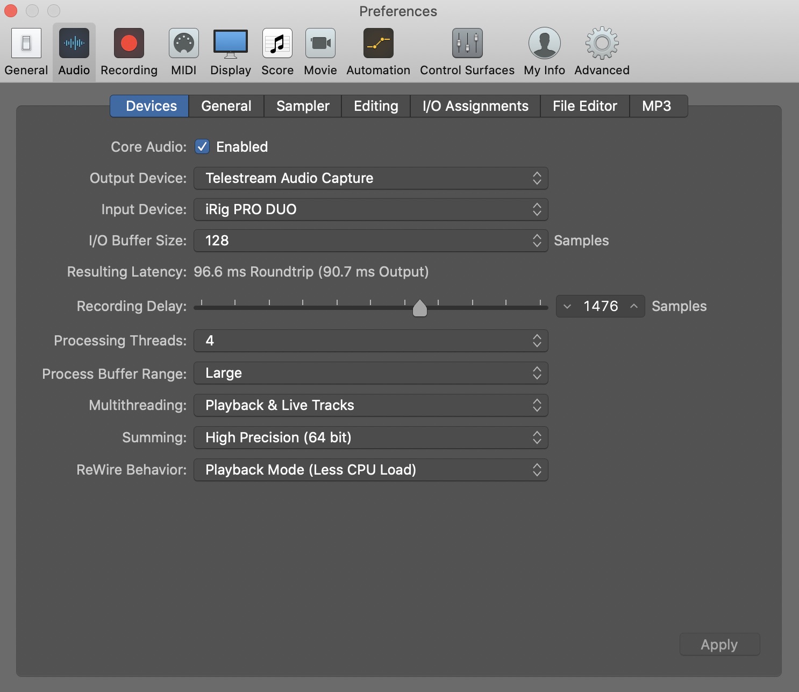
Task: Open the Automation preferences icon
Action: click(x=379, y=44)
